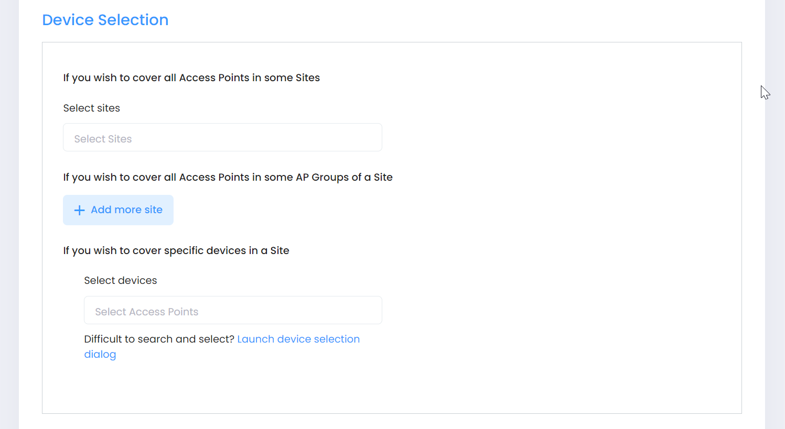785x429 pixels.
Task: Open the Launch device selection link
Action: 298,339
